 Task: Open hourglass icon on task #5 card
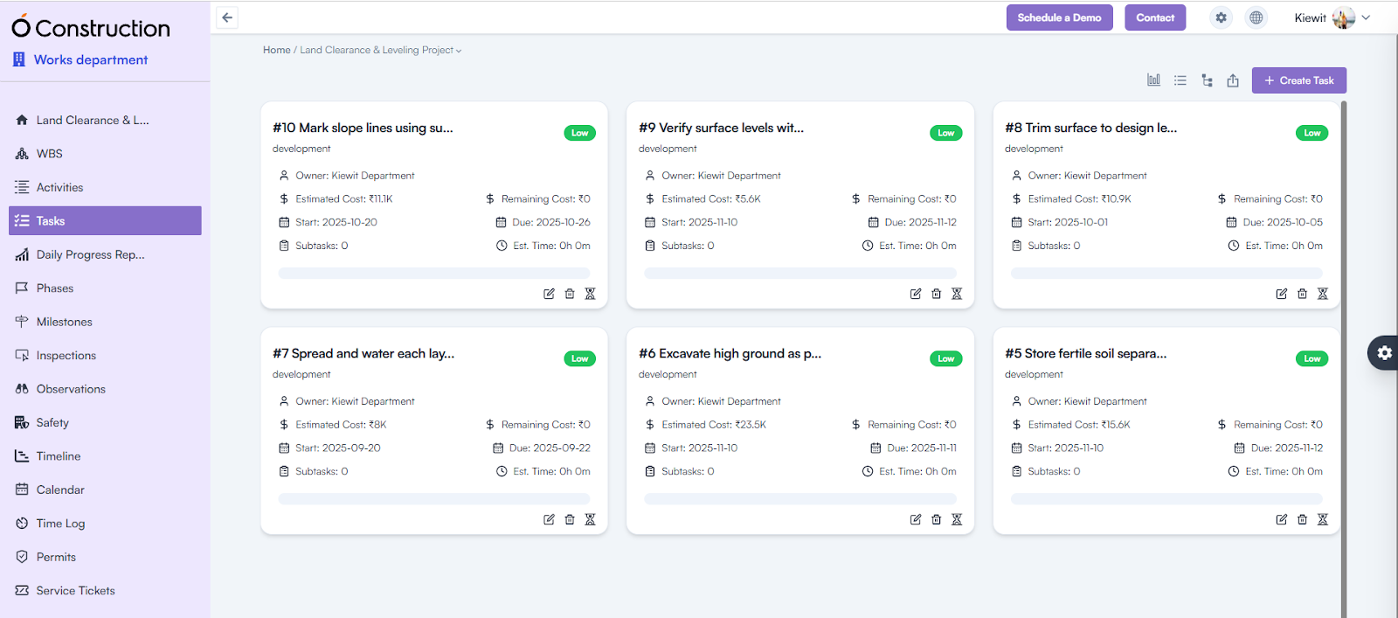[x=1323, y=519]
